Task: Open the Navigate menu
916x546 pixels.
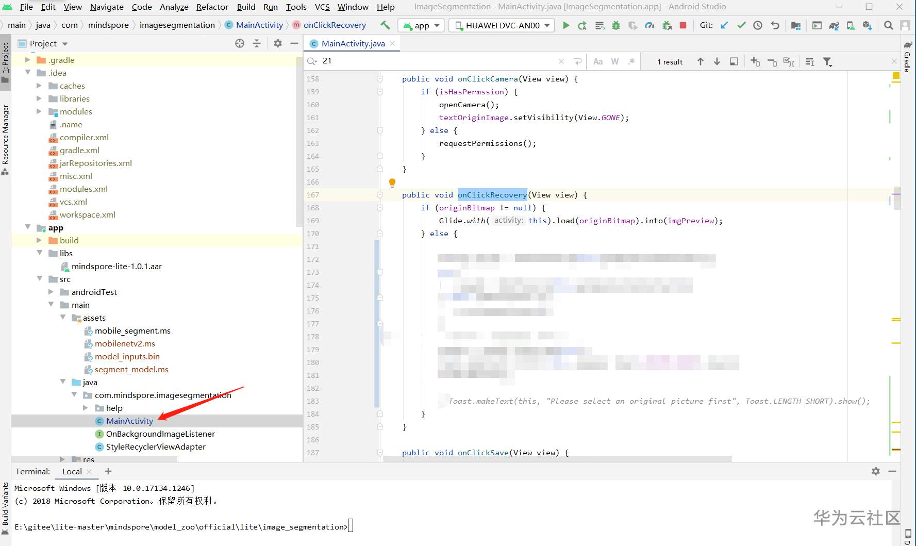Action: tap(107, 7)
